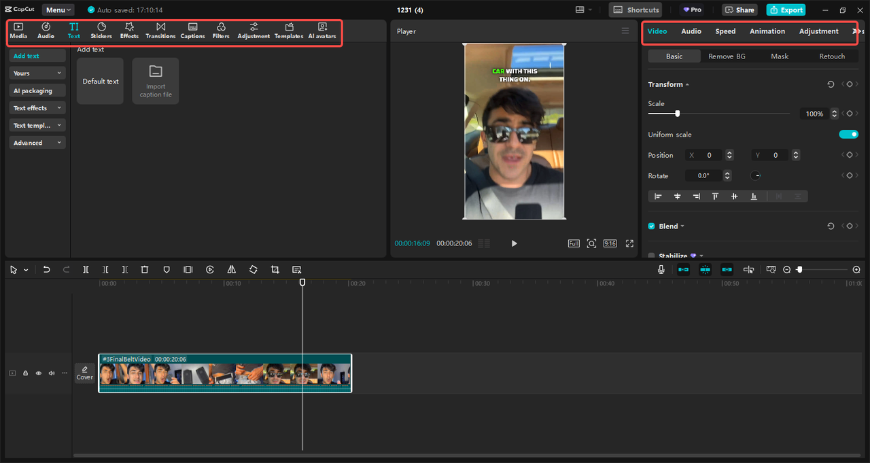Open the Templates panel
The width and height of the screenshot is (870, 463).
click(289, 31)
